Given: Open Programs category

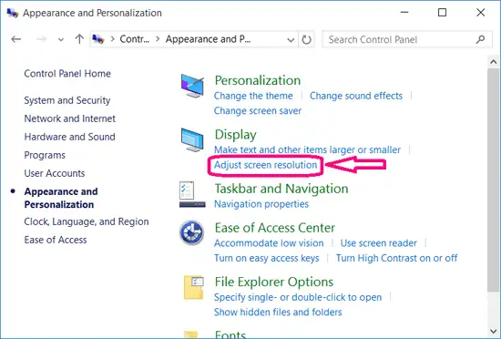Looking at the screenshot, I should 45,155.
